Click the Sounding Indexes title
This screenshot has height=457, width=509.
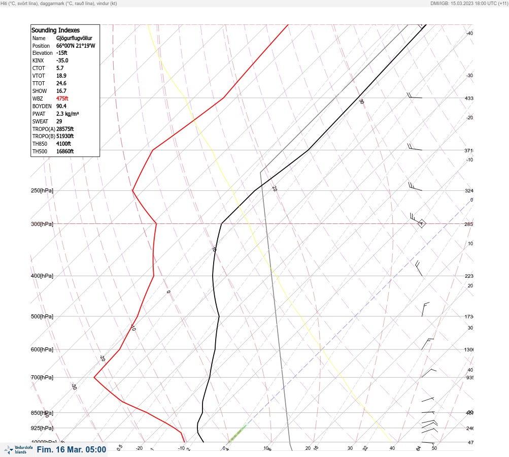tap(55, 30)
